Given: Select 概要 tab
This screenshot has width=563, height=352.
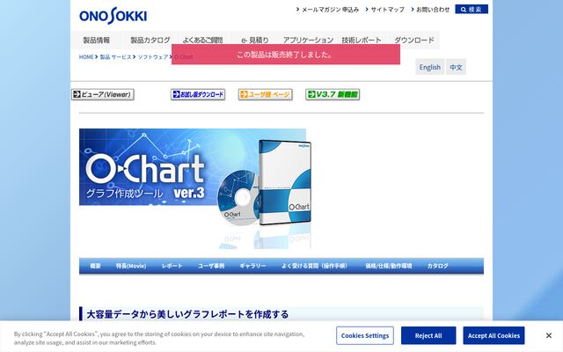Looking at the screenshot, I should 95,266.
